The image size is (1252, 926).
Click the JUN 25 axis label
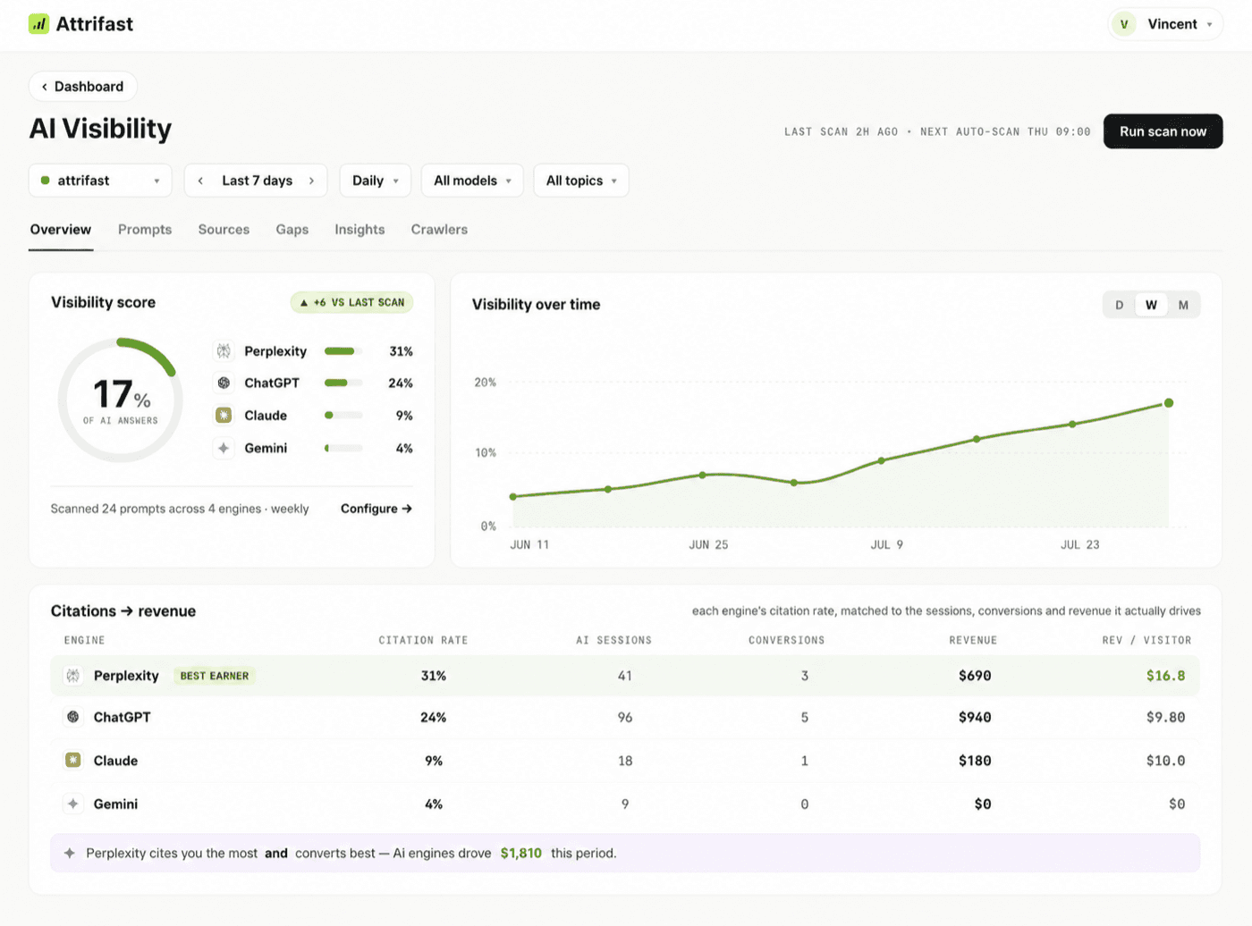[708, 544]
